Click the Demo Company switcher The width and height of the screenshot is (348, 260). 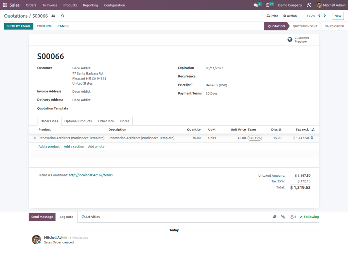290,5
